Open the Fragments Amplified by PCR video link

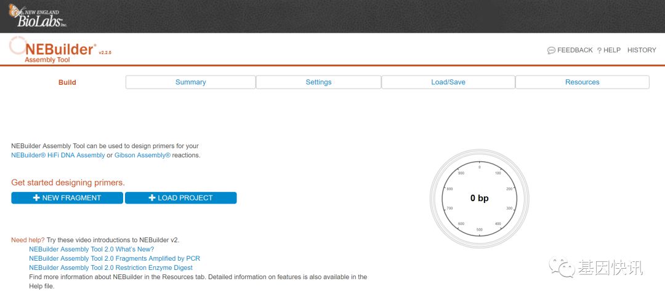(x=115, y=258)
